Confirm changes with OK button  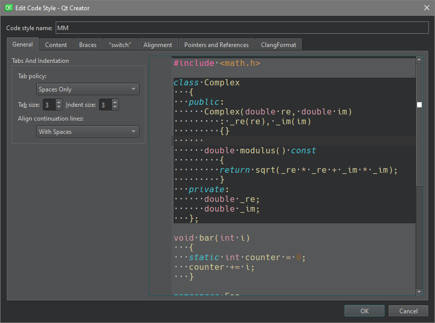364,311
